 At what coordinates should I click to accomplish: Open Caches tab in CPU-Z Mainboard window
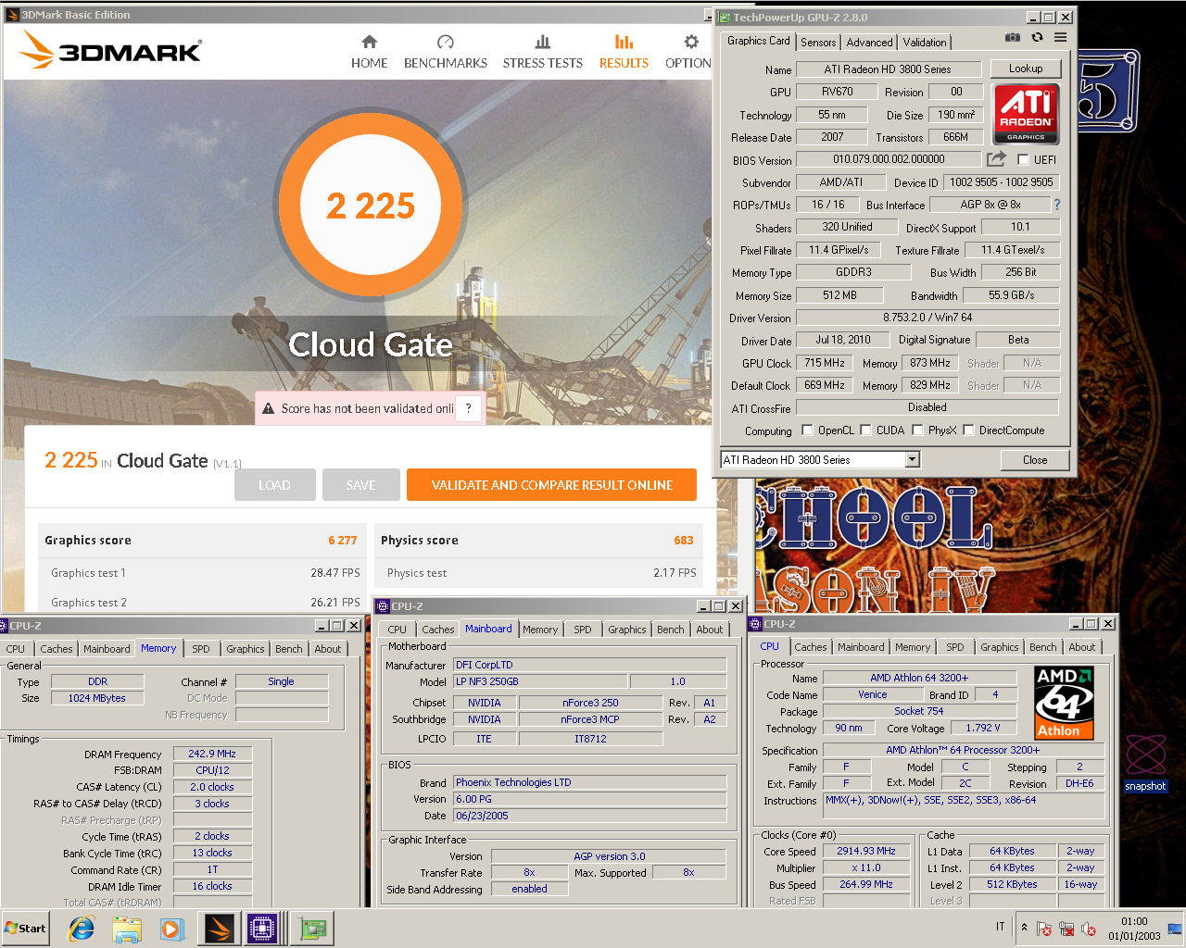(x=438, y=630)
